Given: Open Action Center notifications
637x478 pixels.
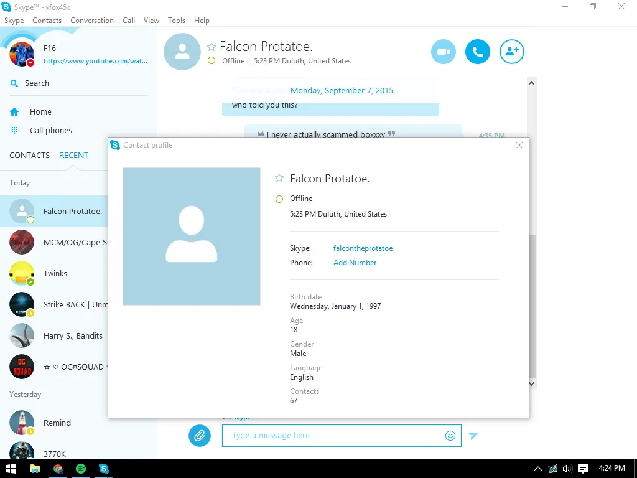Looking at the screenshot, I should tap(583, 469).
